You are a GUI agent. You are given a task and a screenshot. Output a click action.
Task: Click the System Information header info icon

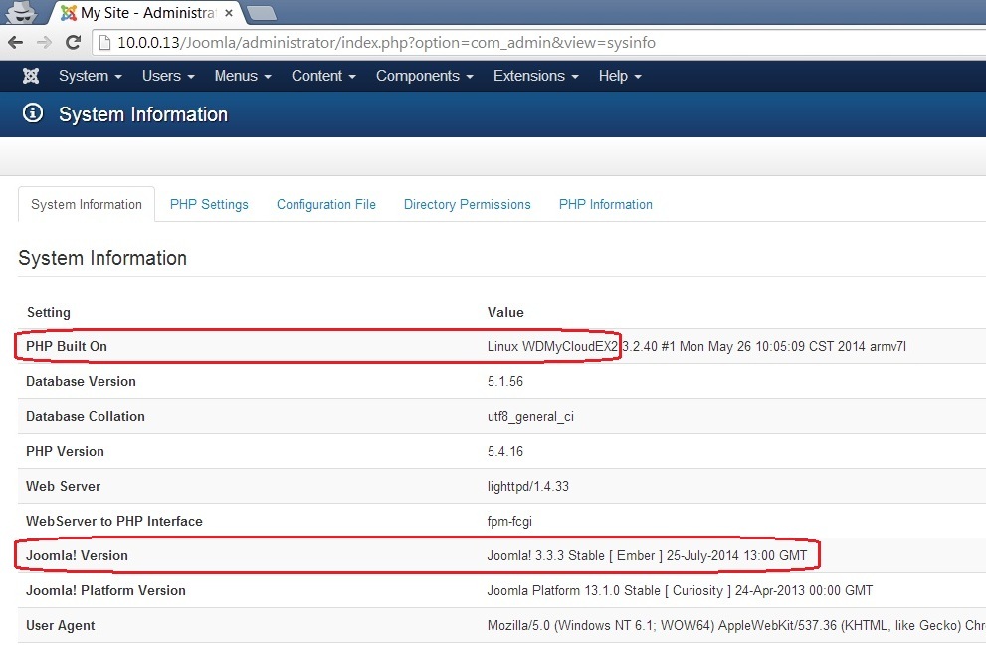(33, 113)
